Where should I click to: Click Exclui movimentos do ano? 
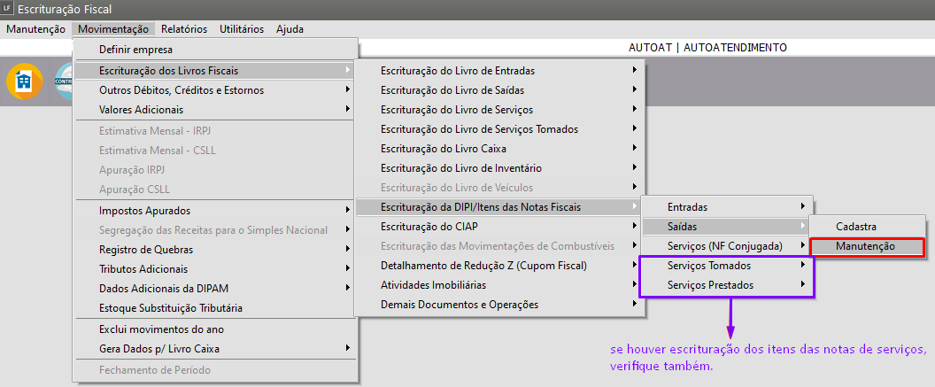(x=161, y=329)
